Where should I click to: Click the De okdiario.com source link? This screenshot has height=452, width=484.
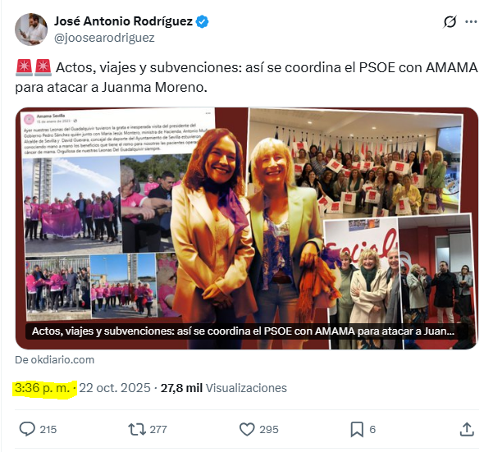(x=55, y=359)
